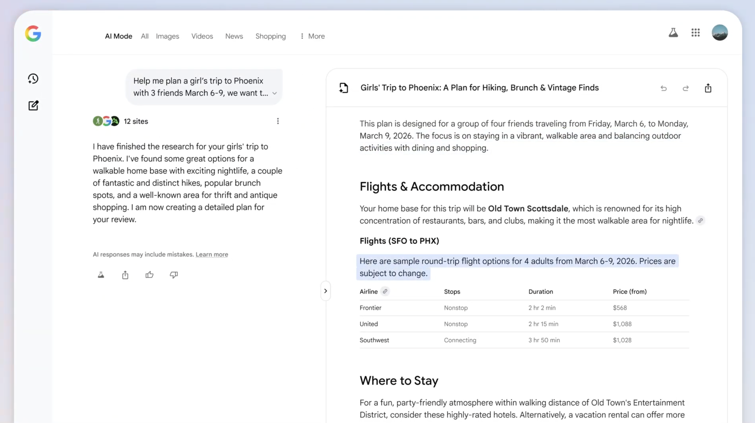Open the Search Labs flask icon
The image size is (755, 423).
click(x=673, y=33)
